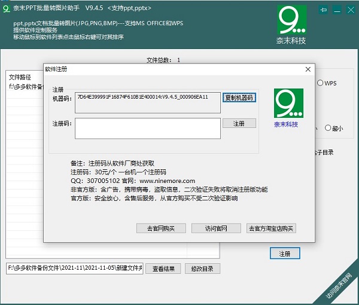Click the 提供软件定制服务 header text
The image size is (359, 305).
[35, 30]
